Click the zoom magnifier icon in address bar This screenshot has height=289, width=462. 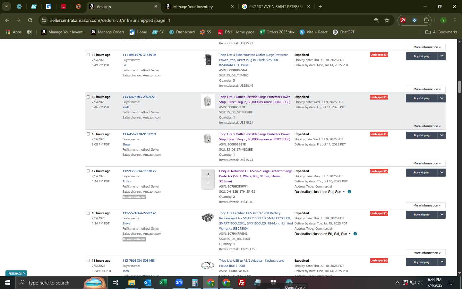click(376, 20)
